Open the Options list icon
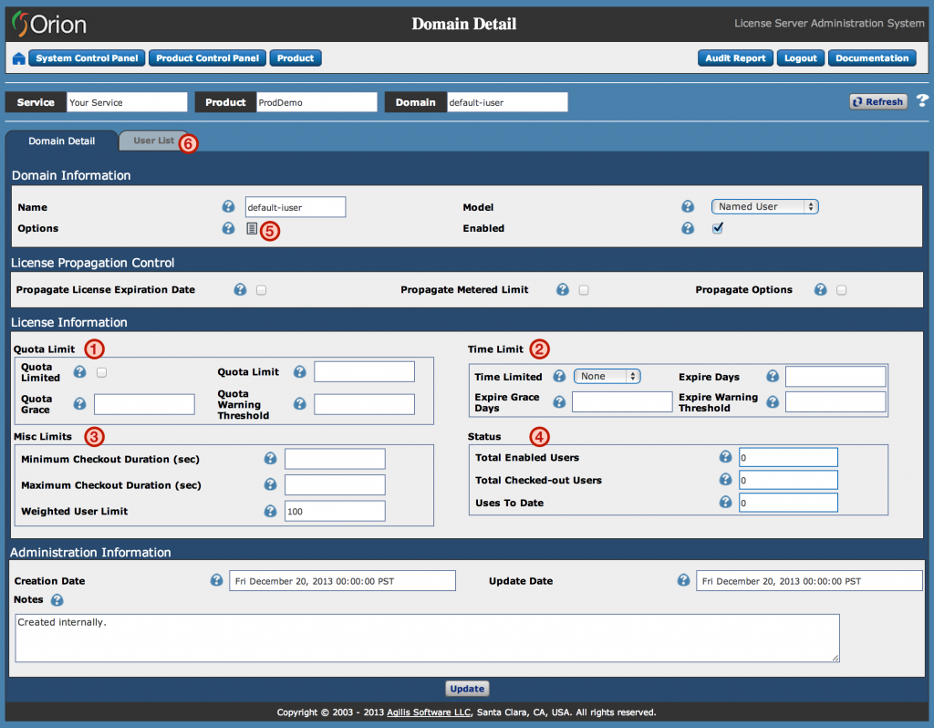The width and height of the screenshot is (934, 728). (252, 229)
